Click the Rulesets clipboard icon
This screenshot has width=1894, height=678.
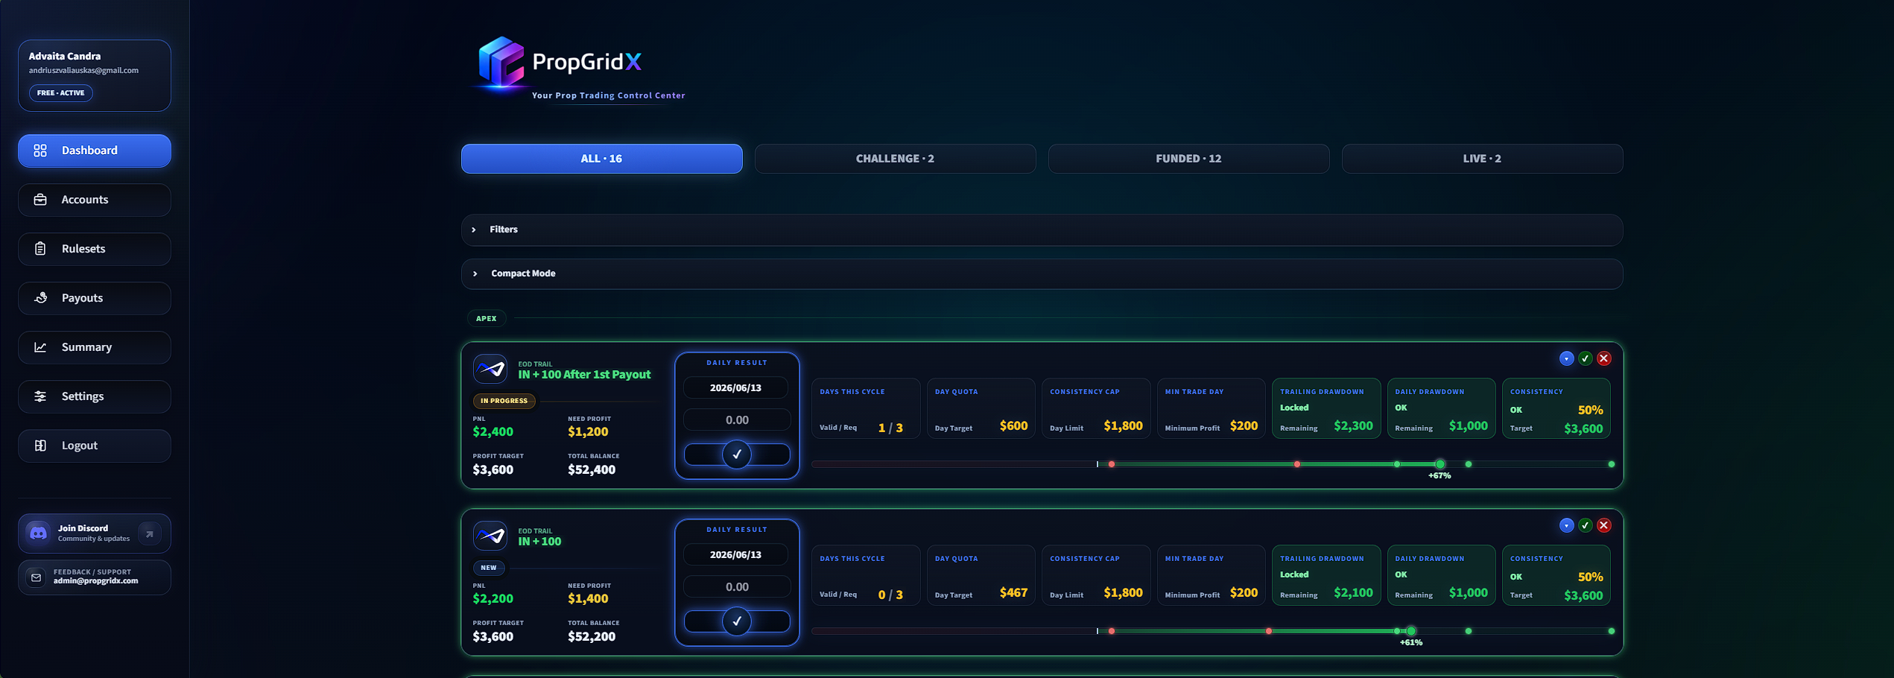pyautogui.click(x=40, y=249)
